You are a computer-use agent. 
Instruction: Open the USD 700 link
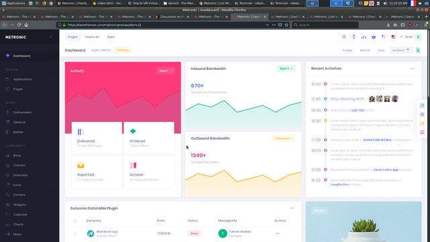tap(357, 110)
